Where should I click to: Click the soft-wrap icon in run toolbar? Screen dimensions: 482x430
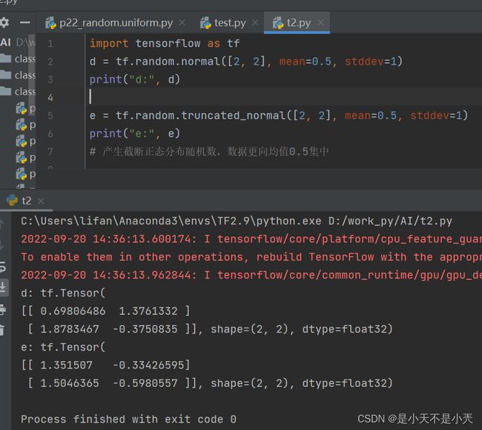[x=2, y=267]
